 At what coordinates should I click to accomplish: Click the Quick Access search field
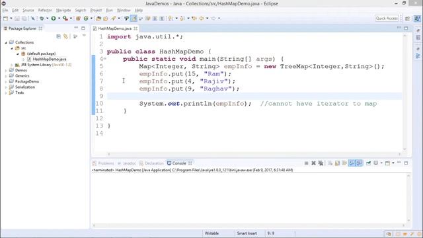[x=387, y=19]
